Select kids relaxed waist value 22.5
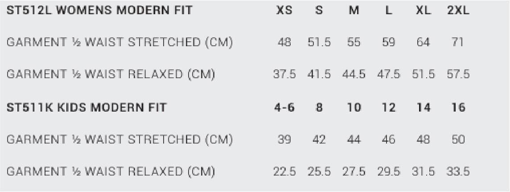The image size is (510, 192). (x=284, y=172)
